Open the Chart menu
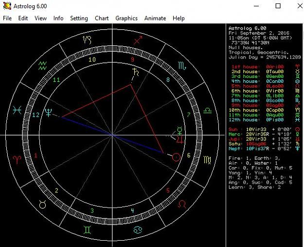 coord(102,18)
